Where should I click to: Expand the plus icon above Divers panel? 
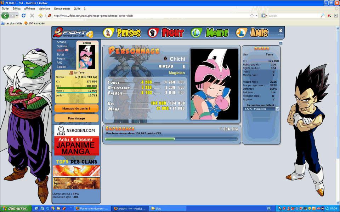click(281, 43)
